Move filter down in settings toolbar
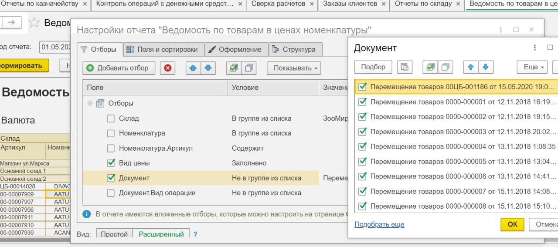 coord(208,68)
